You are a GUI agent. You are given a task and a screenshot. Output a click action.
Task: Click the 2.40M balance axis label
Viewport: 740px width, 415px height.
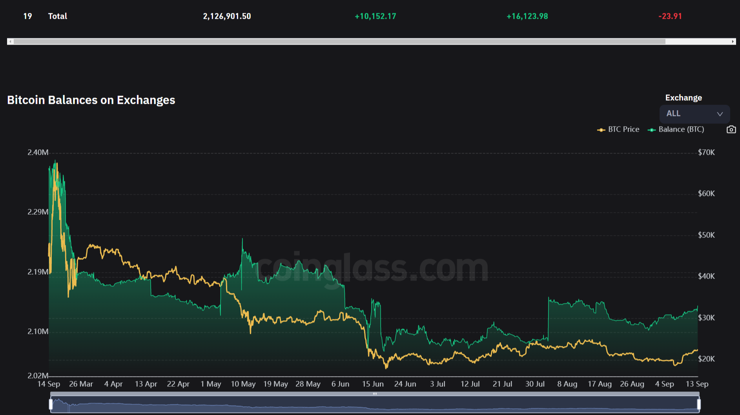click(x=38, y=152)
